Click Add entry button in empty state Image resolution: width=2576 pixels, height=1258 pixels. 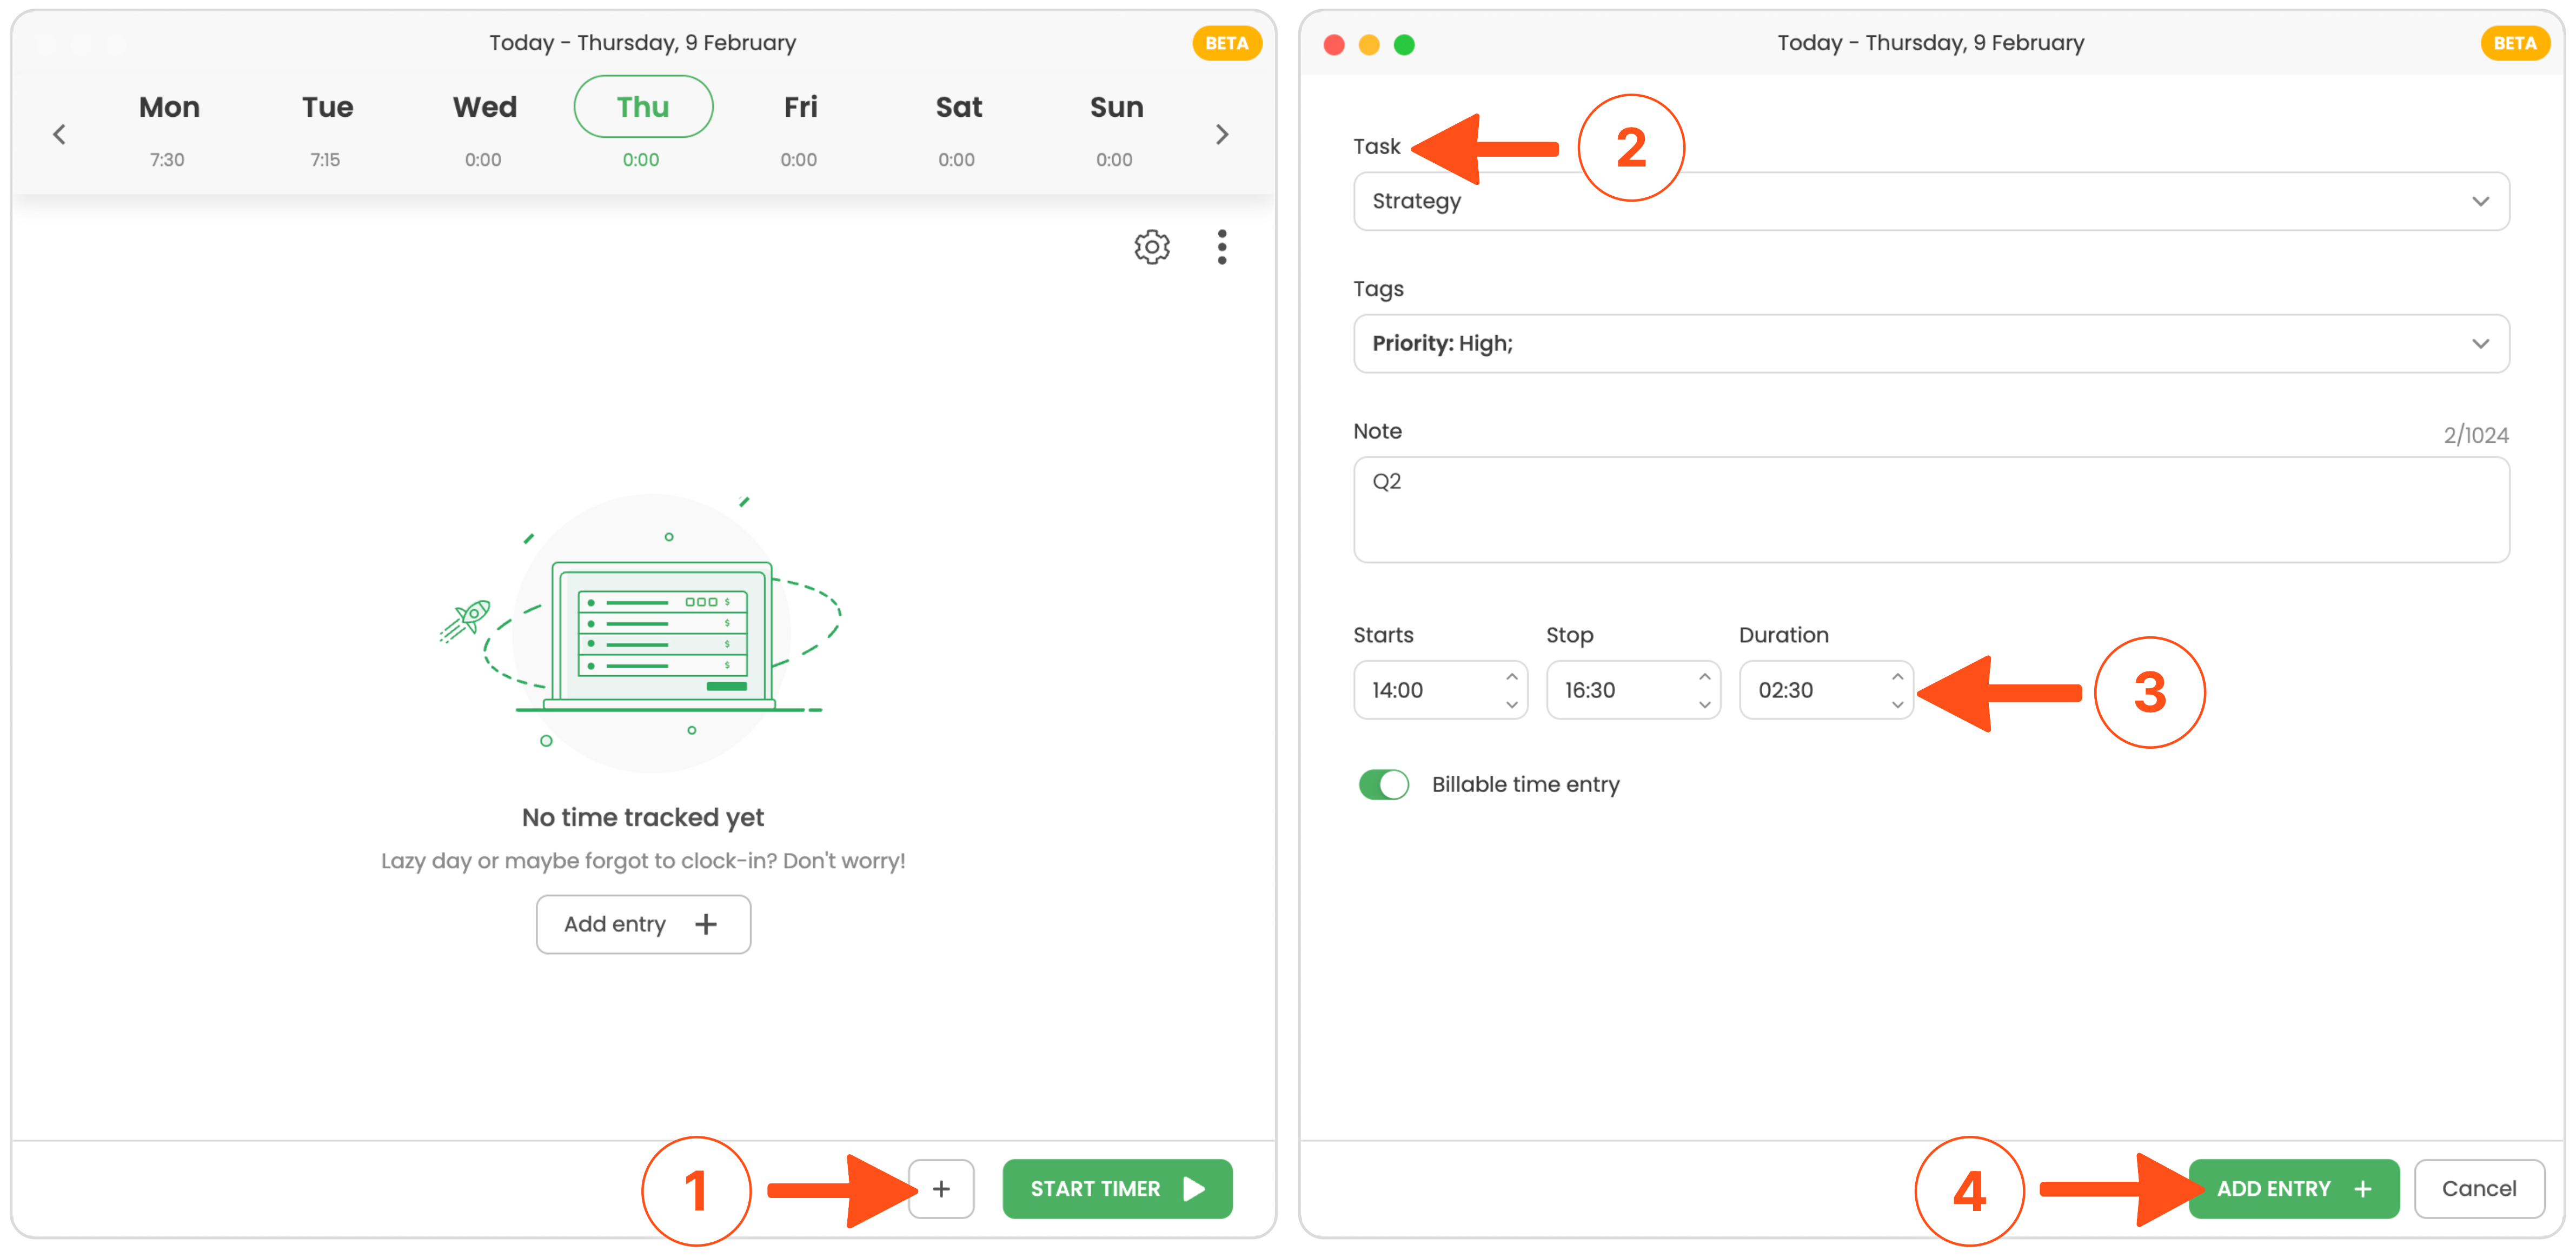(643, 924)
